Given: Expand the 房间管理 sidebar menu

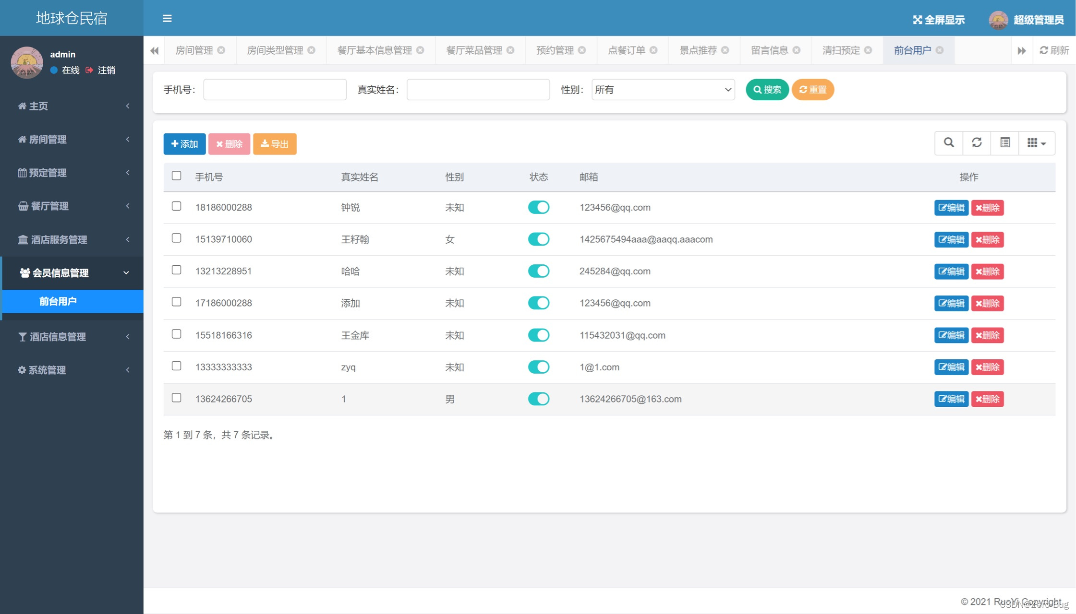Looking at the screenshot, I should (x=72, y=139).
